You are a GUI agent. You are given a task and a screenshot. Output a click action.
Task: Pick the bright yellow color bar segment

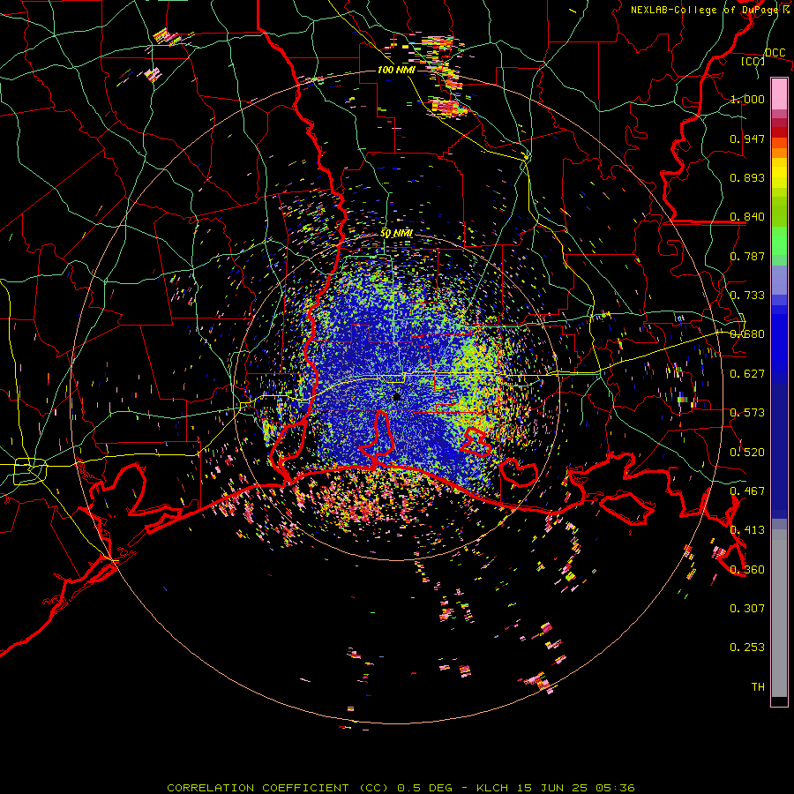click(x=779, y=173)
